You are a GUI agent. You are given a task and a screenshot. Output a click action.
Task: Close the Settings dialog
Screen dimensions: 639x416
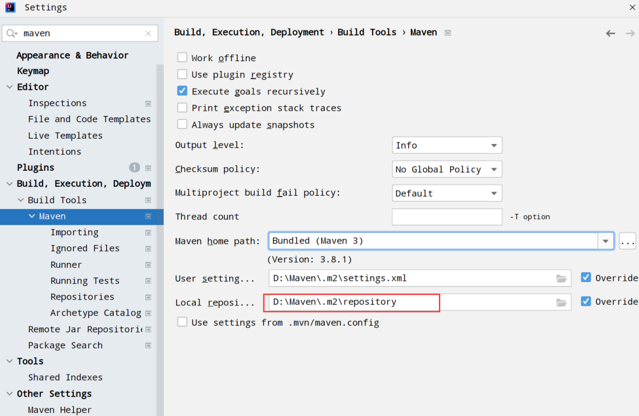pos(632,8)
